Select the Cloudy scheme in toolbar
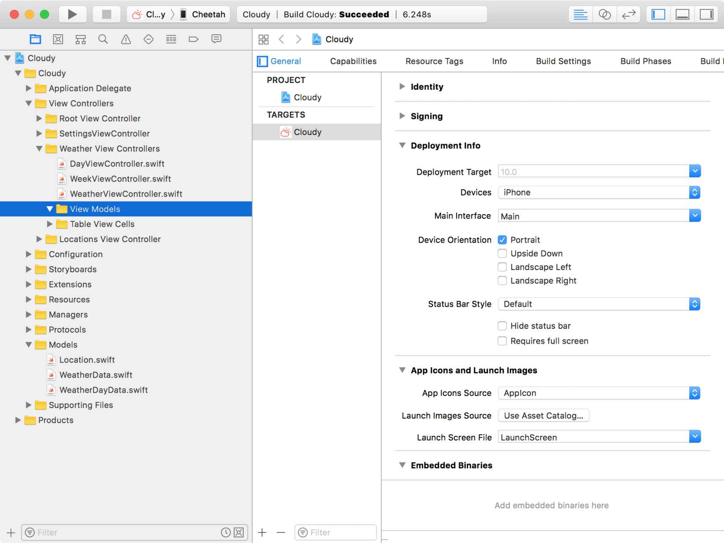 [149, 14]
